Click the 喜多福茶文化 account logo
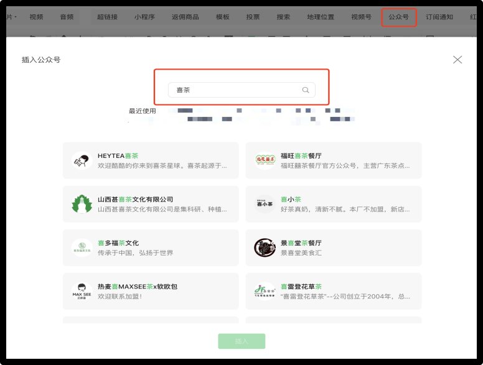483x365 pixels. tap(82, 247)
